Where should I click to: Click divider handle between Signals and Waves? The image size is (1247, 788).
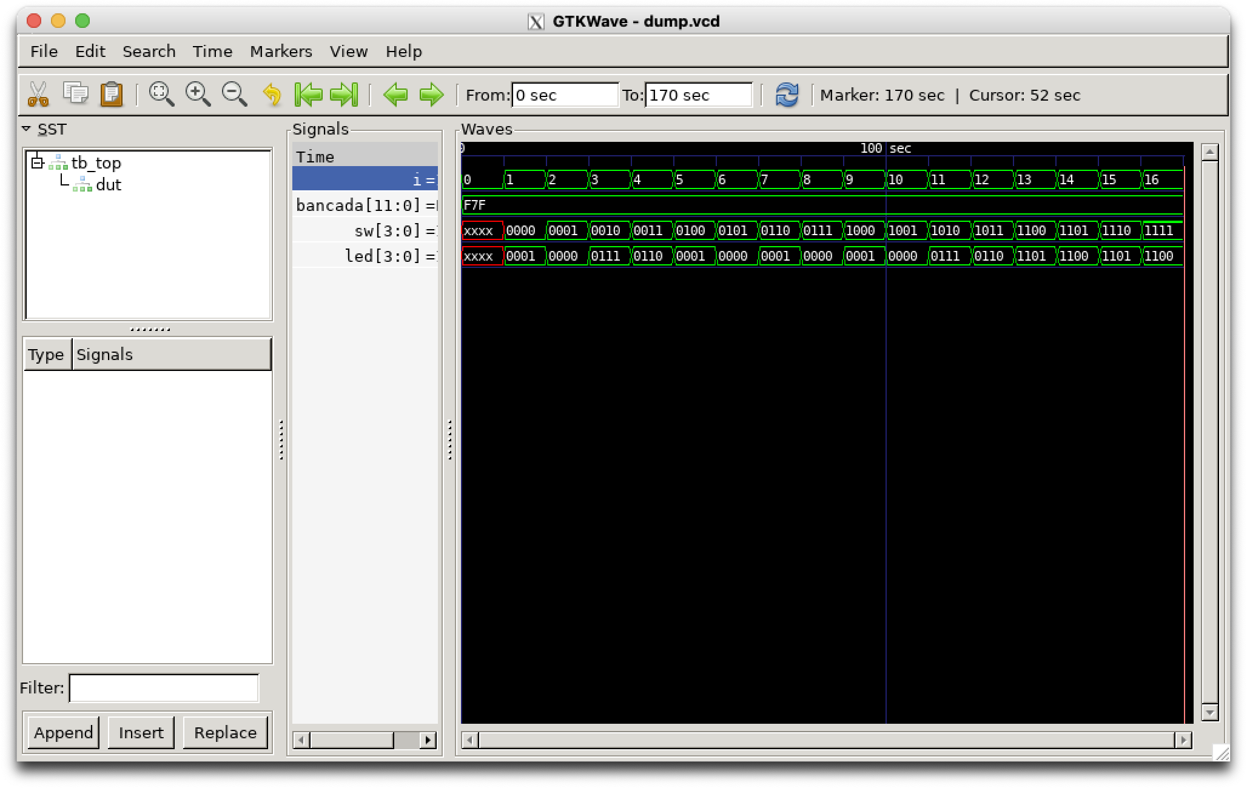click(x=449, y=440)
